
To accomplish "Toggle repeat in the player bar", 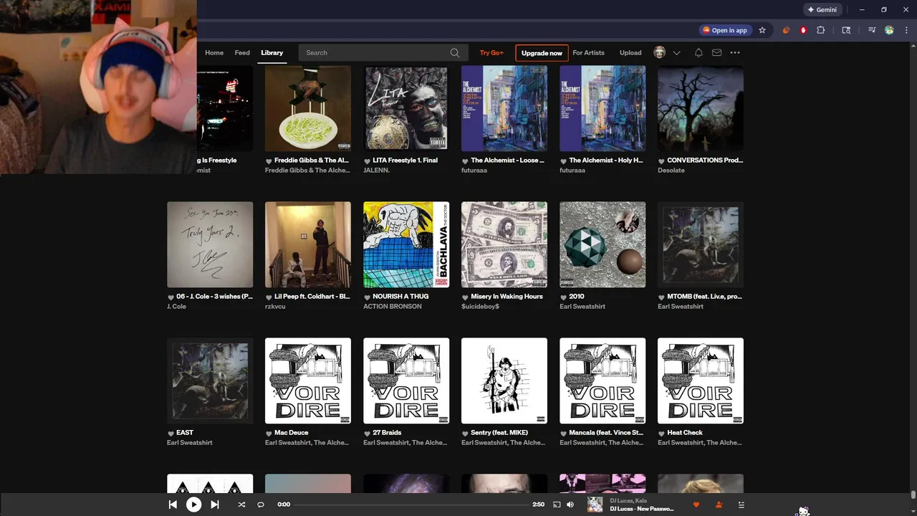I will (261, 505).
